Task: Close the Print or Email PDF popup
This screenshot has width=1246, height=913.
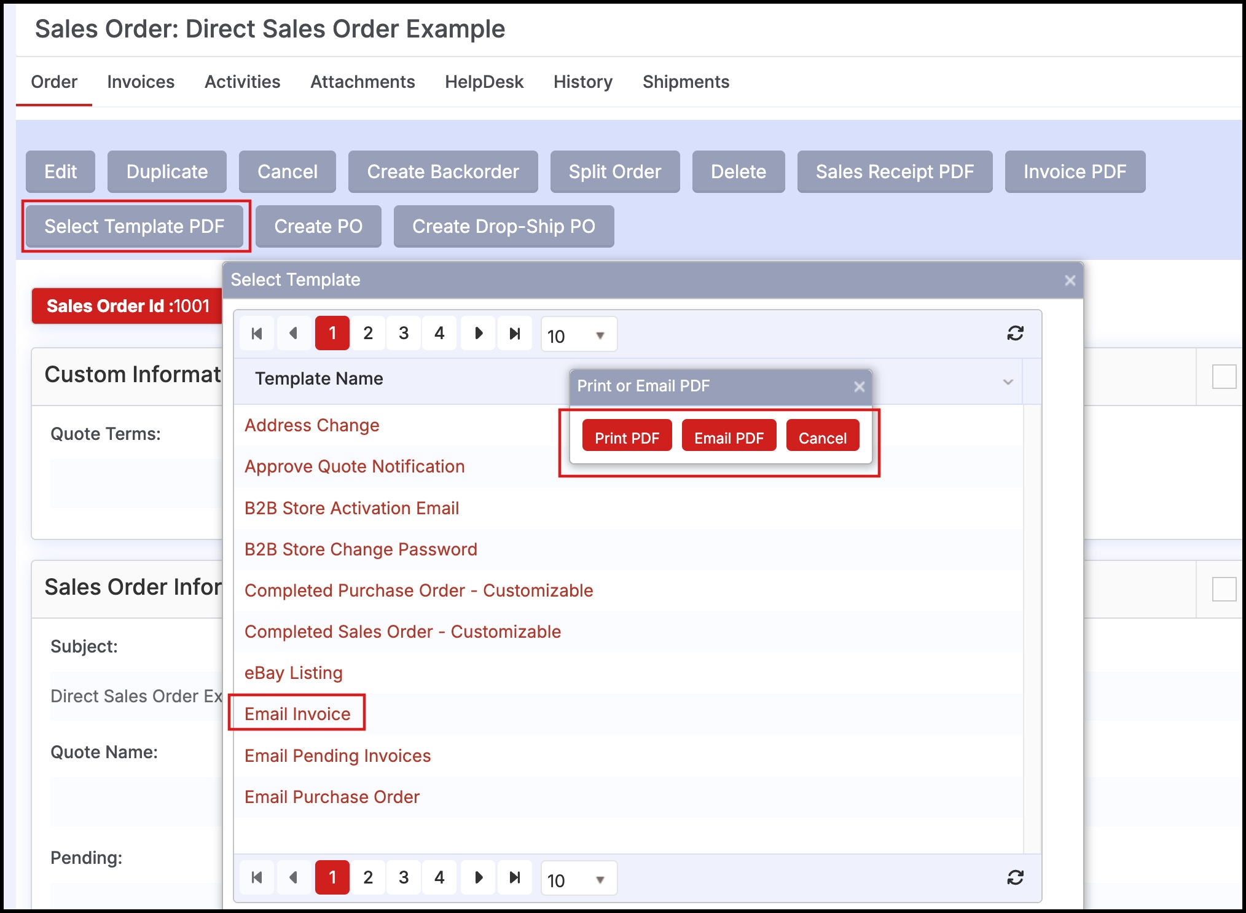Action: point(859,386)
